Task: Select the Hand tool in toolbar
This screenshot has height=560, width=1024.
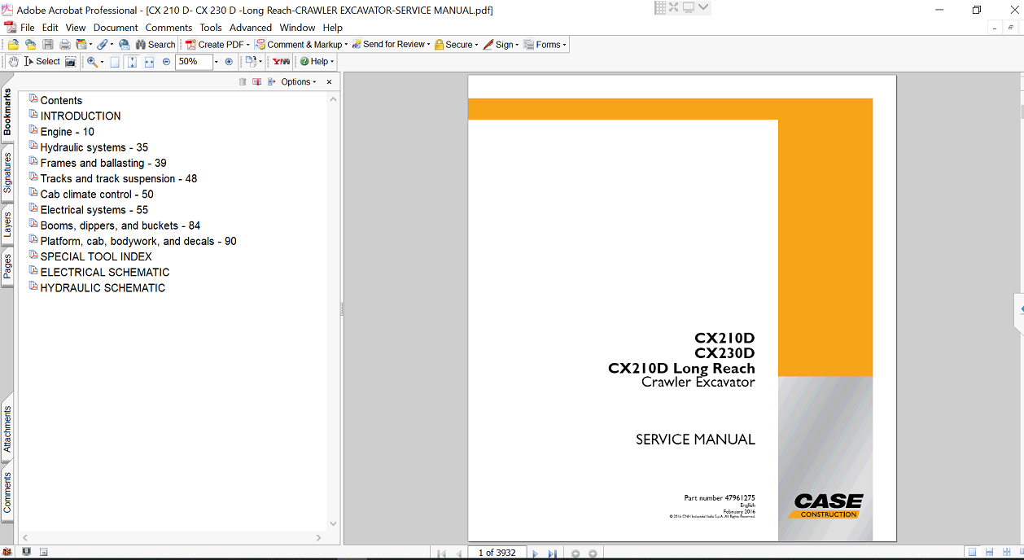Action: [13, 62]
